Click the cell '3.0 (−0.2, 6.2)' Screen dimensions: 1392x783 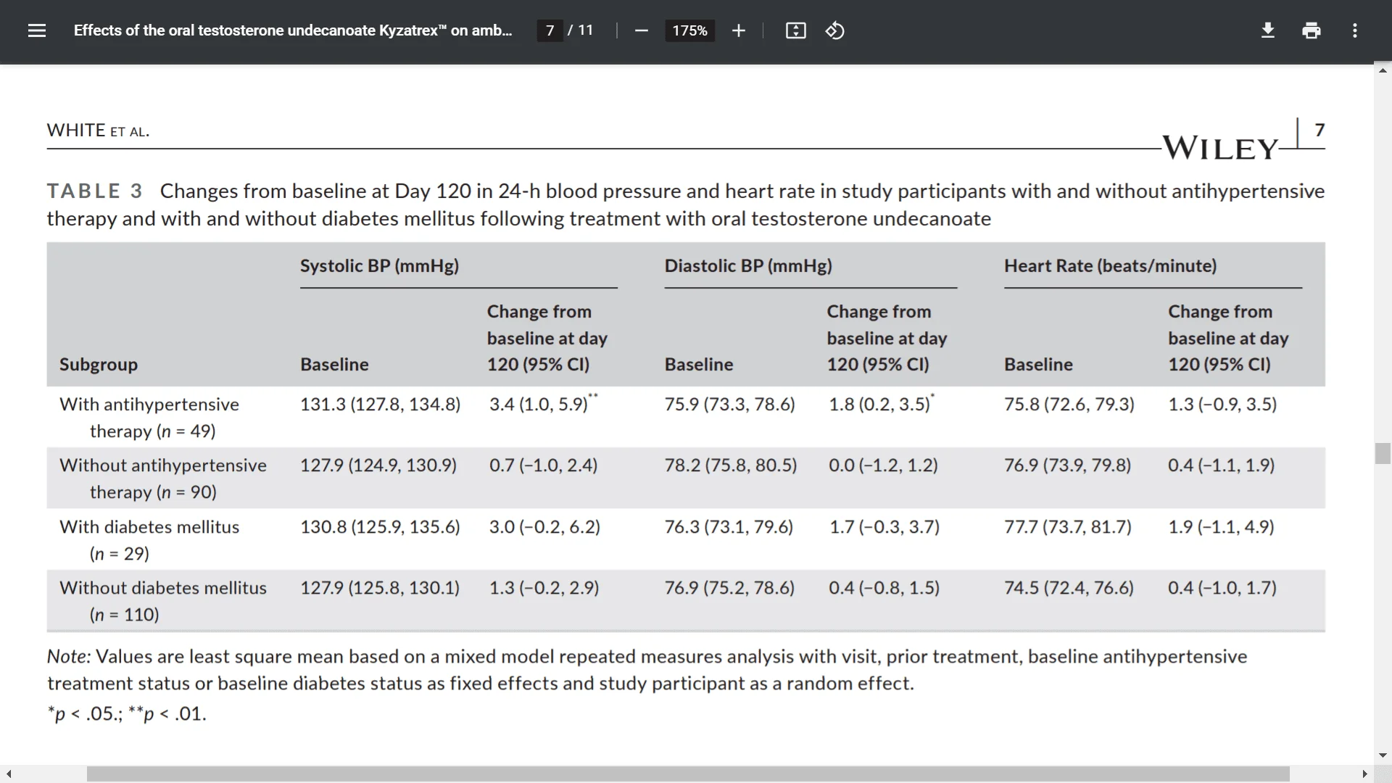pyautogui.click(x=544, y=526)
